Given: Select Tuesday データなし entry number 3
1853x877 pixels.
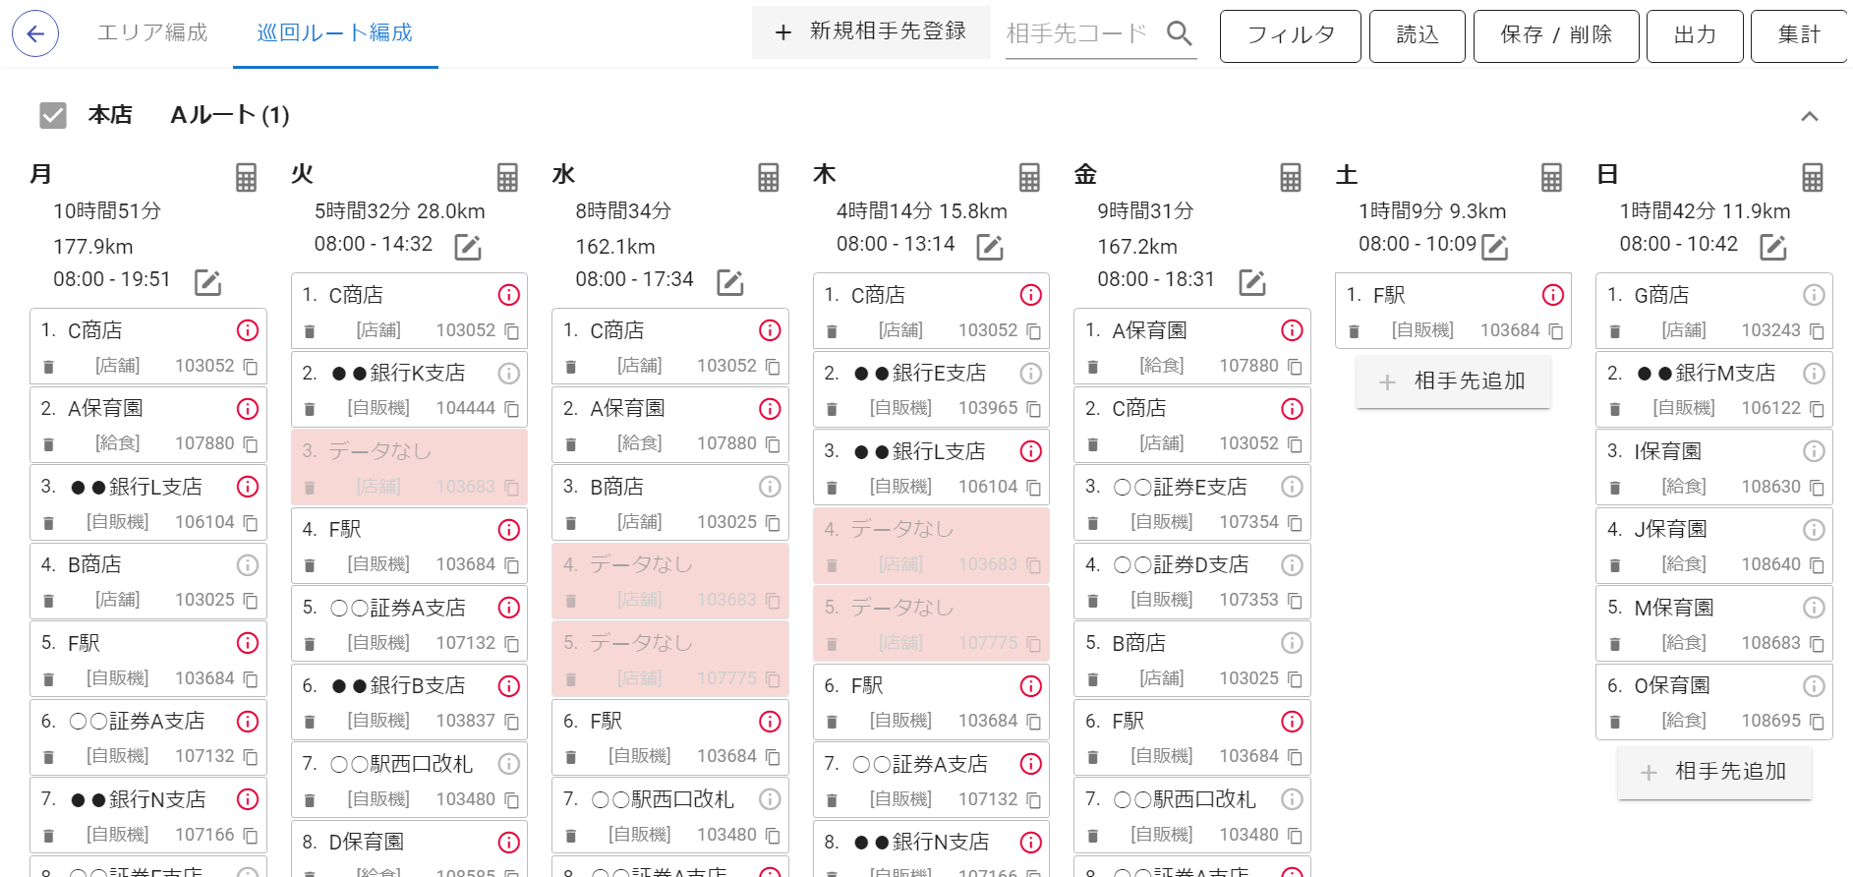Looking at the screenshot, I should point(409,467).
